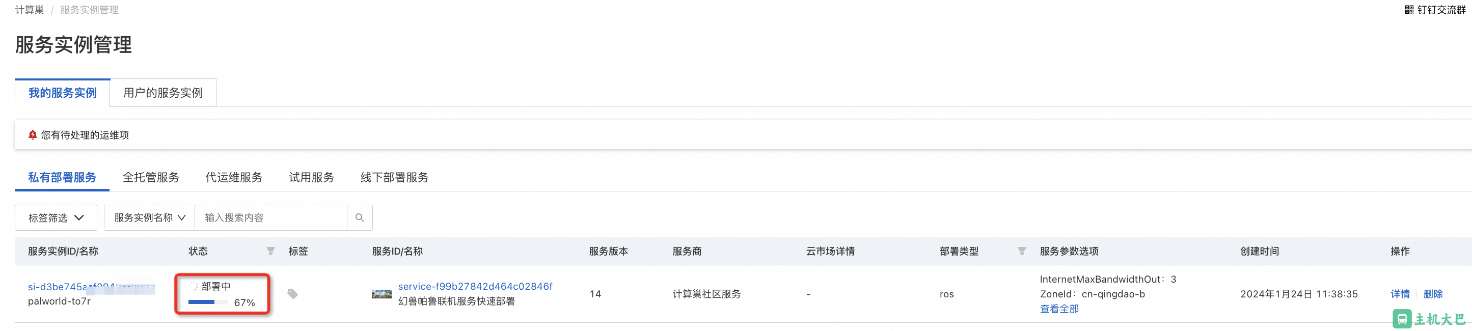Open the 代运维服务 sub-tab
Viewport: 1472px width, 331px height.
(234, 177)
